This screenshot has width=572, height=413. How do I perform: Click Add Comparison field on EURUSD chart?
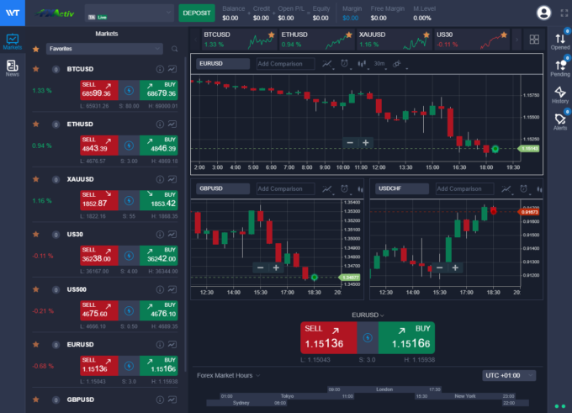pyautogui.click(x=285, y=64)
